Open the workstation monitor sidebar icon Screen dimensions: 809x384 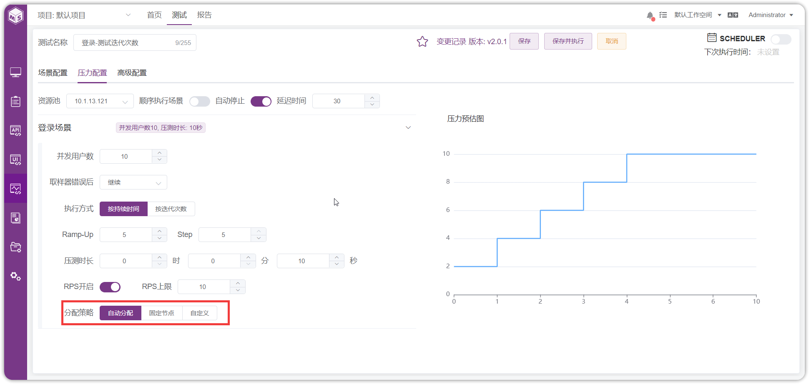pos(16,72)
